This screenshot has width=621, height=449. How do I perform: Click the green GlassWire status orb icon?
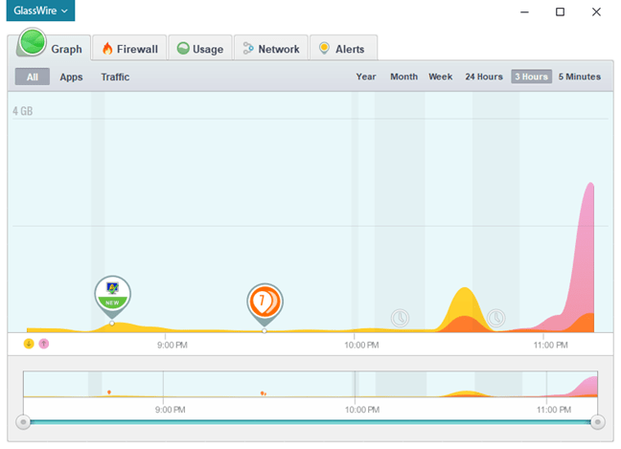point(33,41)
